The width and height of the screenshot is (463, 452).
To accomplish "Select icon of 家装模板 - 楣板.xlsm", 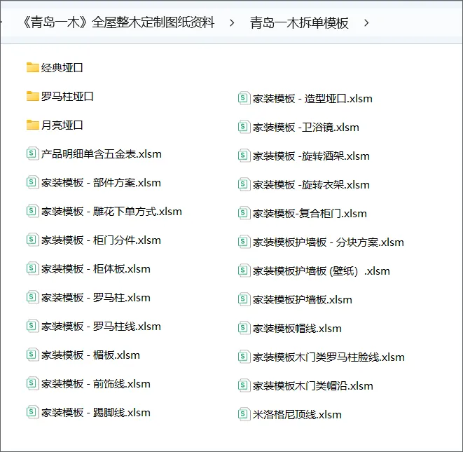I will click(x=32, y=355).
